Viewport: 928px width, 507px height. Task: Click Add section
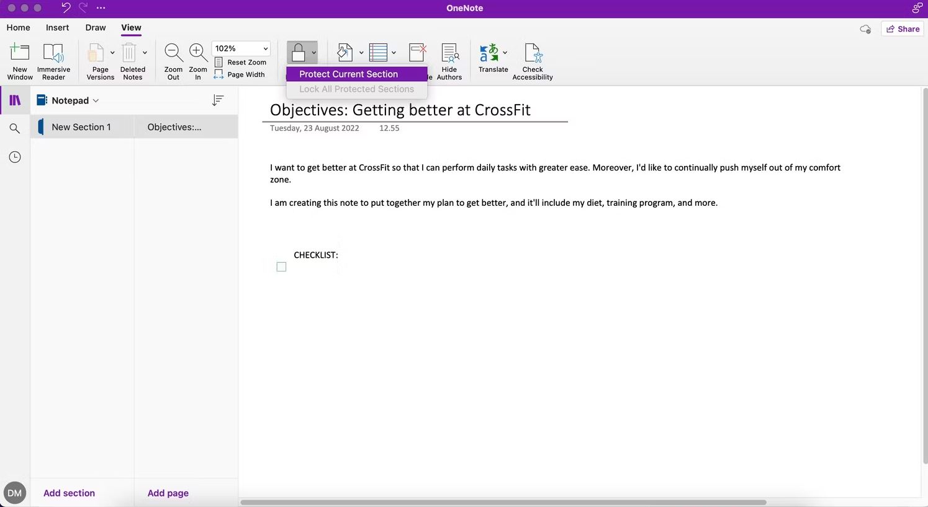[70, 493]
